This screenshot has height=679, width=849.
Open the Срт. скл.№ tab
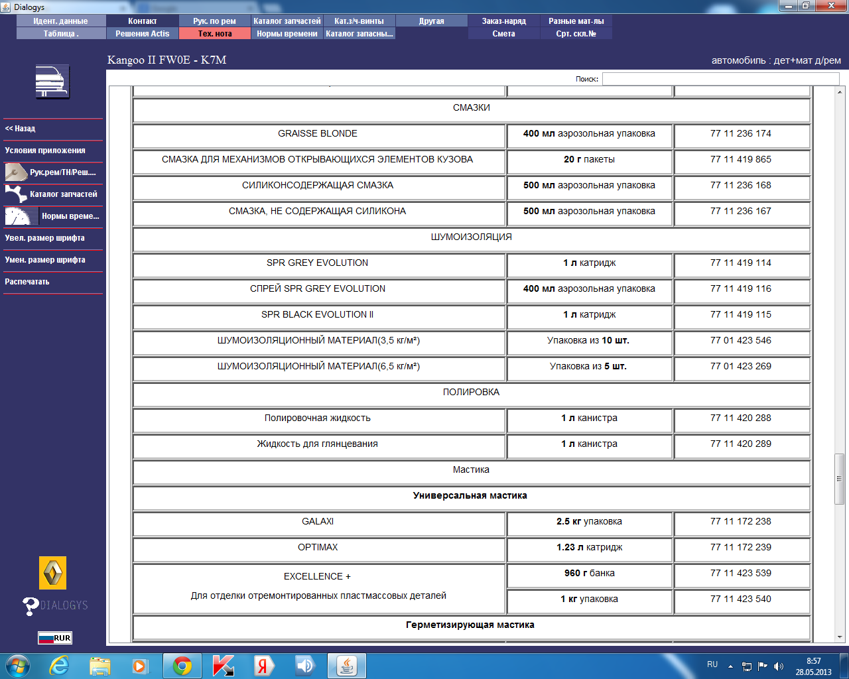(576, 34)
